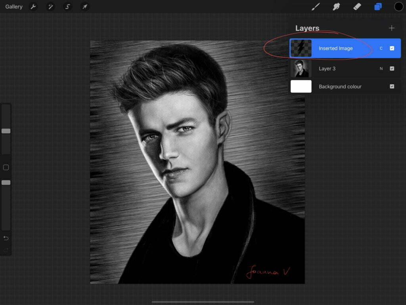The width and height of the screenshot is (406, 305).
Task: Return to the Gallery
Action: (x=14, y=7)
